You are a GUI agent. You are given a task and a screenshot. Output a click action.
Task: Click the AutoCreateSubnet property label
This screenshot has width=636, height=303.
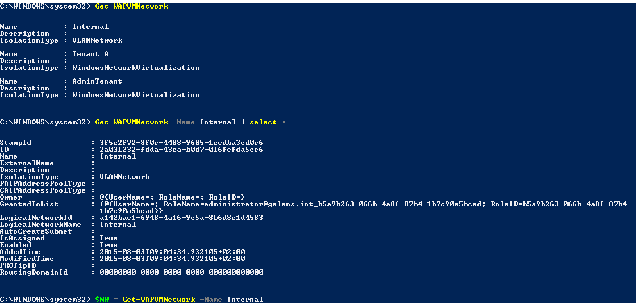[36, 231]
